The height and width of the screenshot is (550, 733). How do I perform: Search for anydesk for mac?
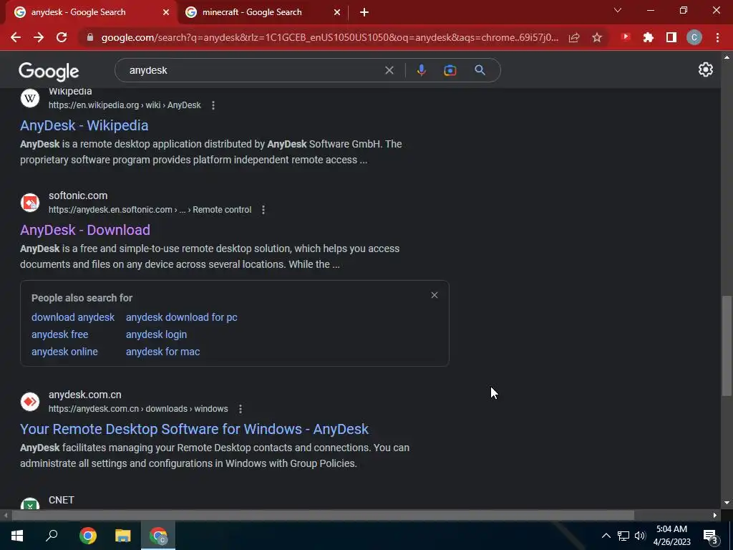(x=162, y=352)
